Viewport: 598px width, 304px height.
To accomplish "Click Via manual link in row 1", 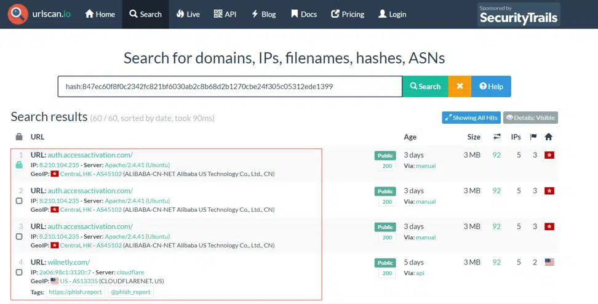I will [426, 166].
